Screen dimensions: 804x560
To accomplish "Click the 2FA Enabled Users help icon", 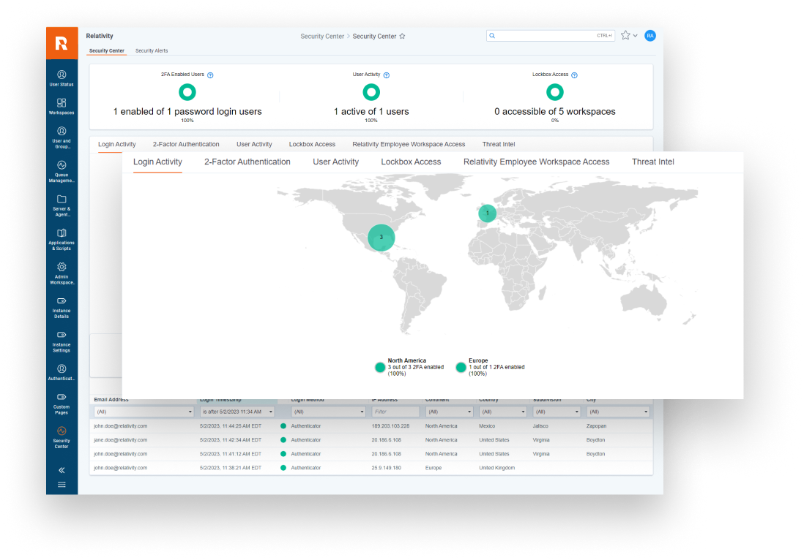I will (210, 75).
